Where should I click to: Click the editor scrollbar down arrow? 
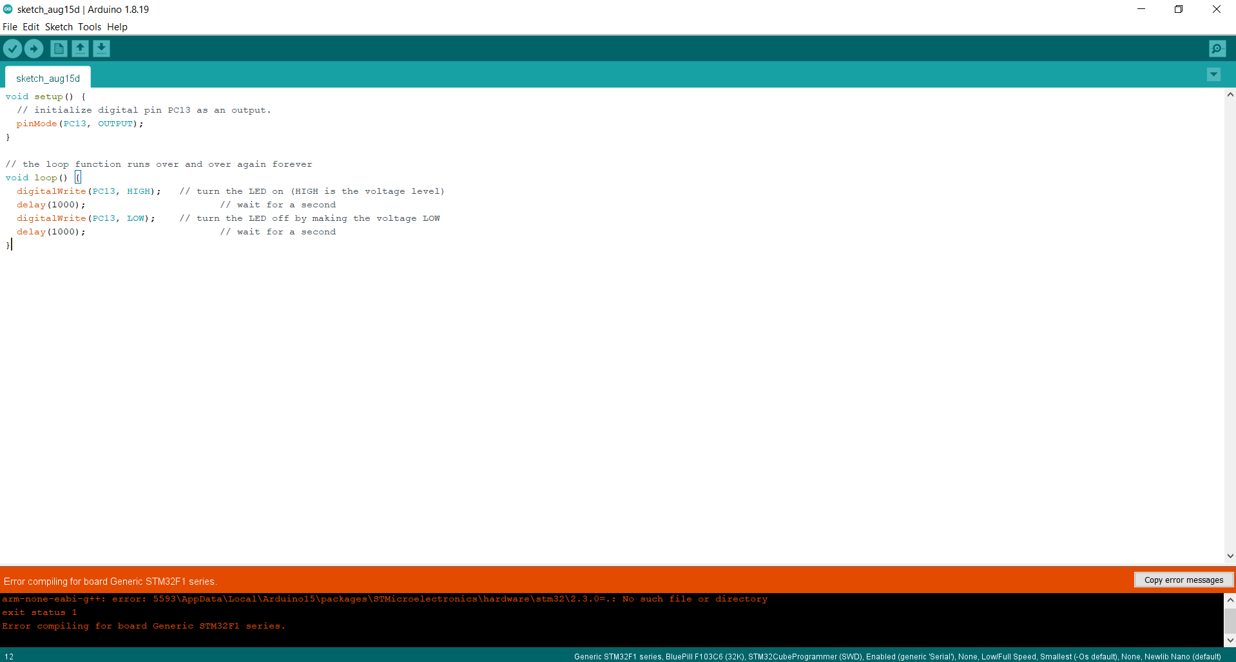(1230, 556)
